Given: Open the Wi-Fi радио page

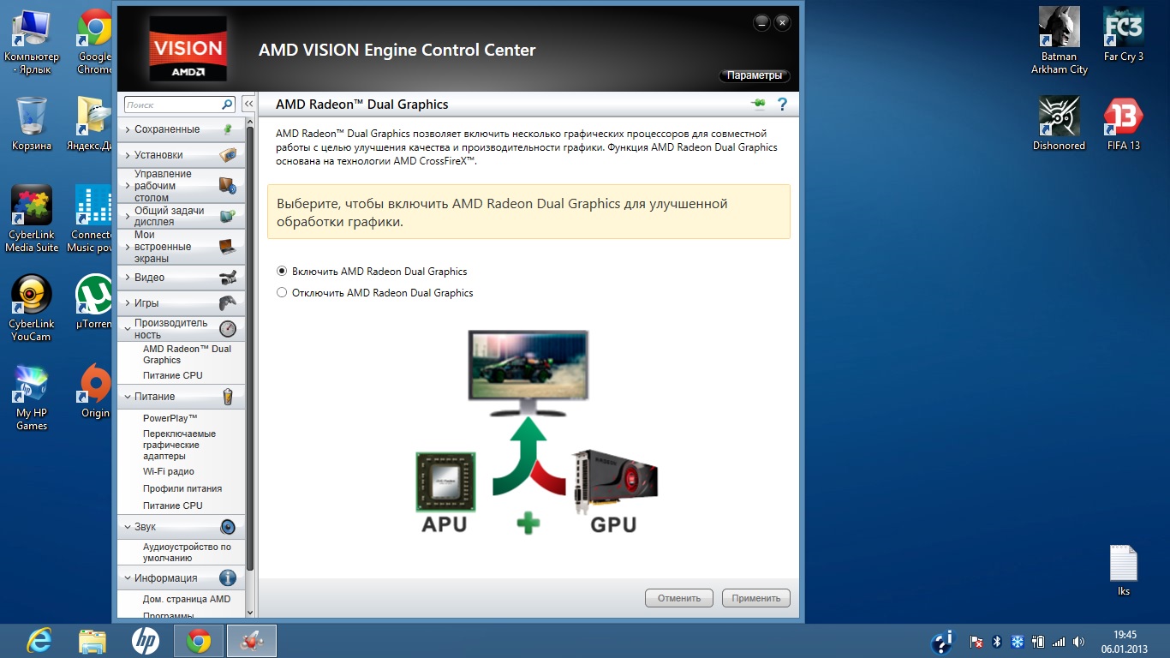Looking at the screenshot, I should pos(168,471).
